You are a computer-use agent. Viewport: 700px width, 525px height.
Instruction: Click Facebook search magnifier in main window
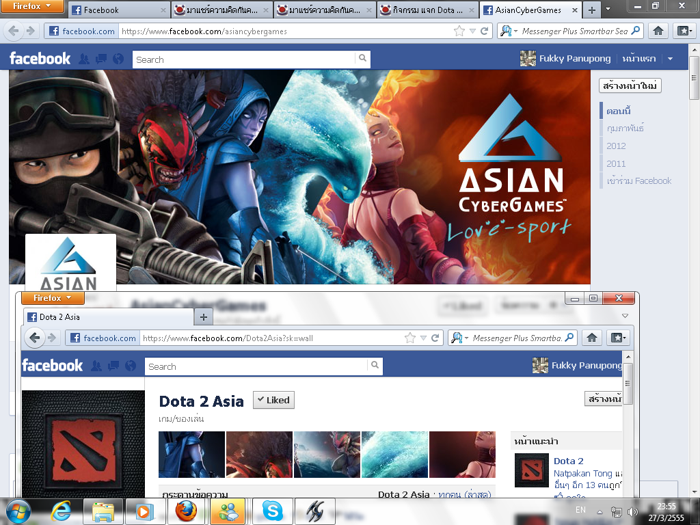[362, 58]
